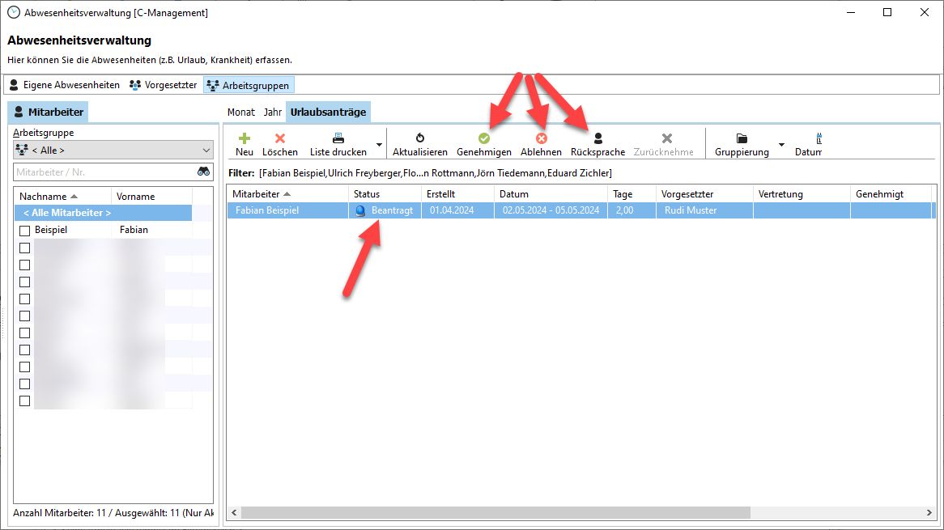Switch to the Eigene Abwesenheiten tab
The width and height of the screenshot is (944, 530).
point(64,85)
